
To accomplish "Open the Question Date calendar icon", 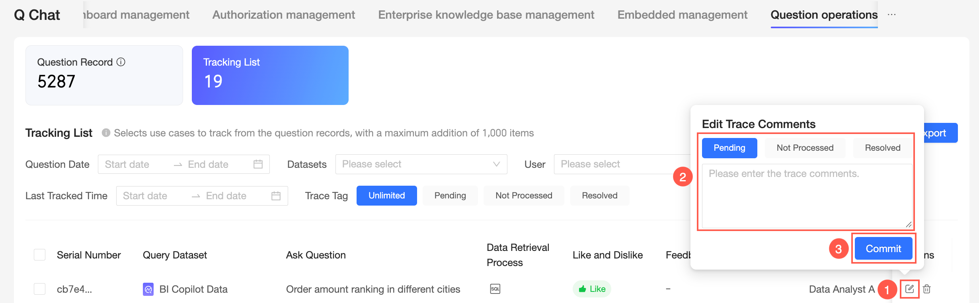I will 258,164.
